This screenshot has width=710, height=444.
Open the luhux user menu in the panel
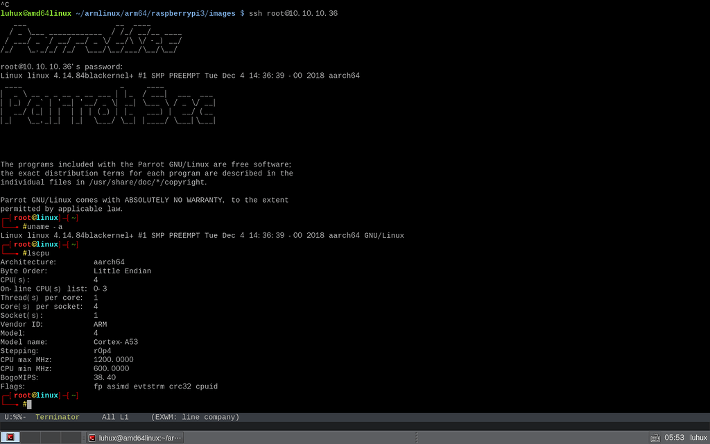698,438
